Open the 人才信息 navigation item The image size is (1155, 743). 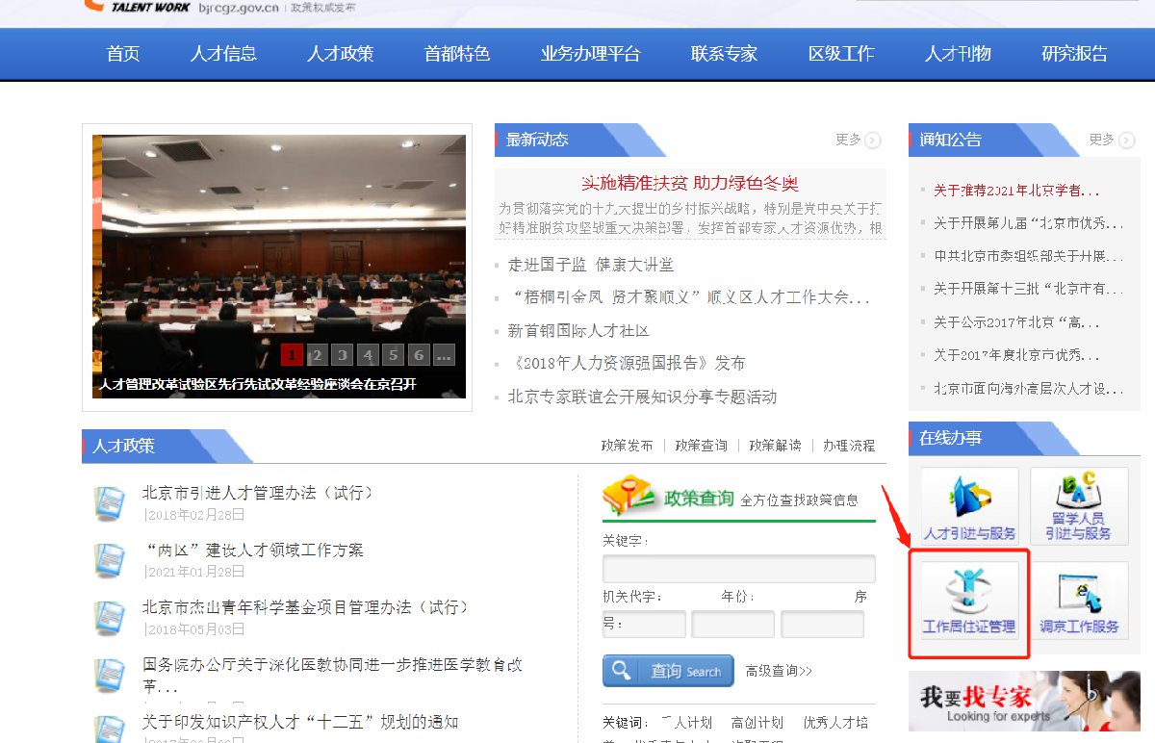click(x=223, y=54)
